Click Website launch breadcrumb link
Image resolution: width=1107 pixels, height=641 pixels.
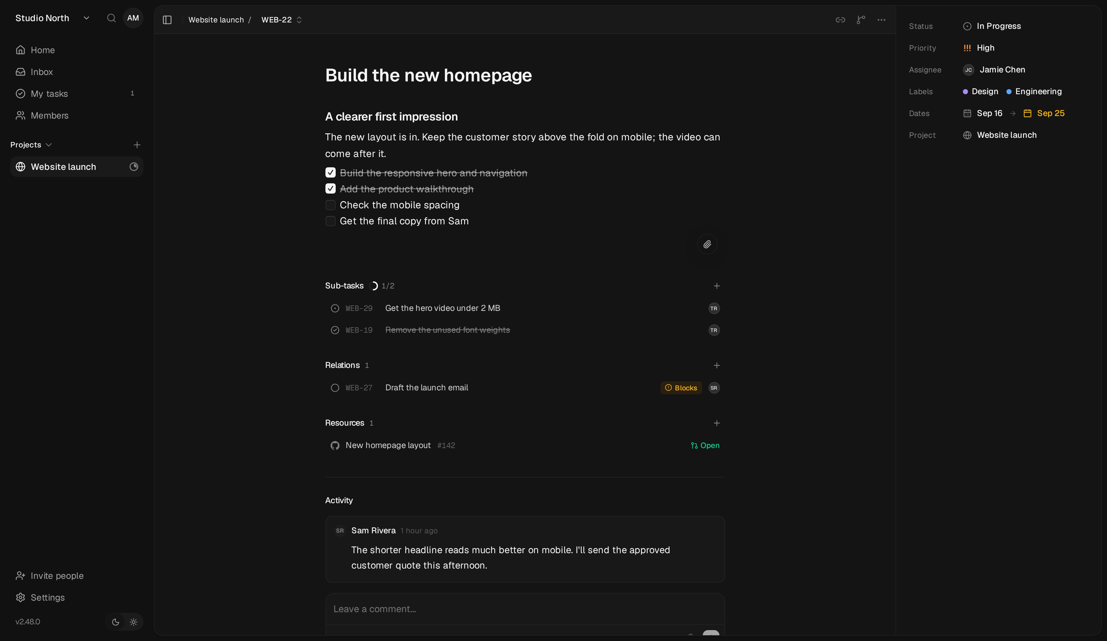[x=216, y=20]
